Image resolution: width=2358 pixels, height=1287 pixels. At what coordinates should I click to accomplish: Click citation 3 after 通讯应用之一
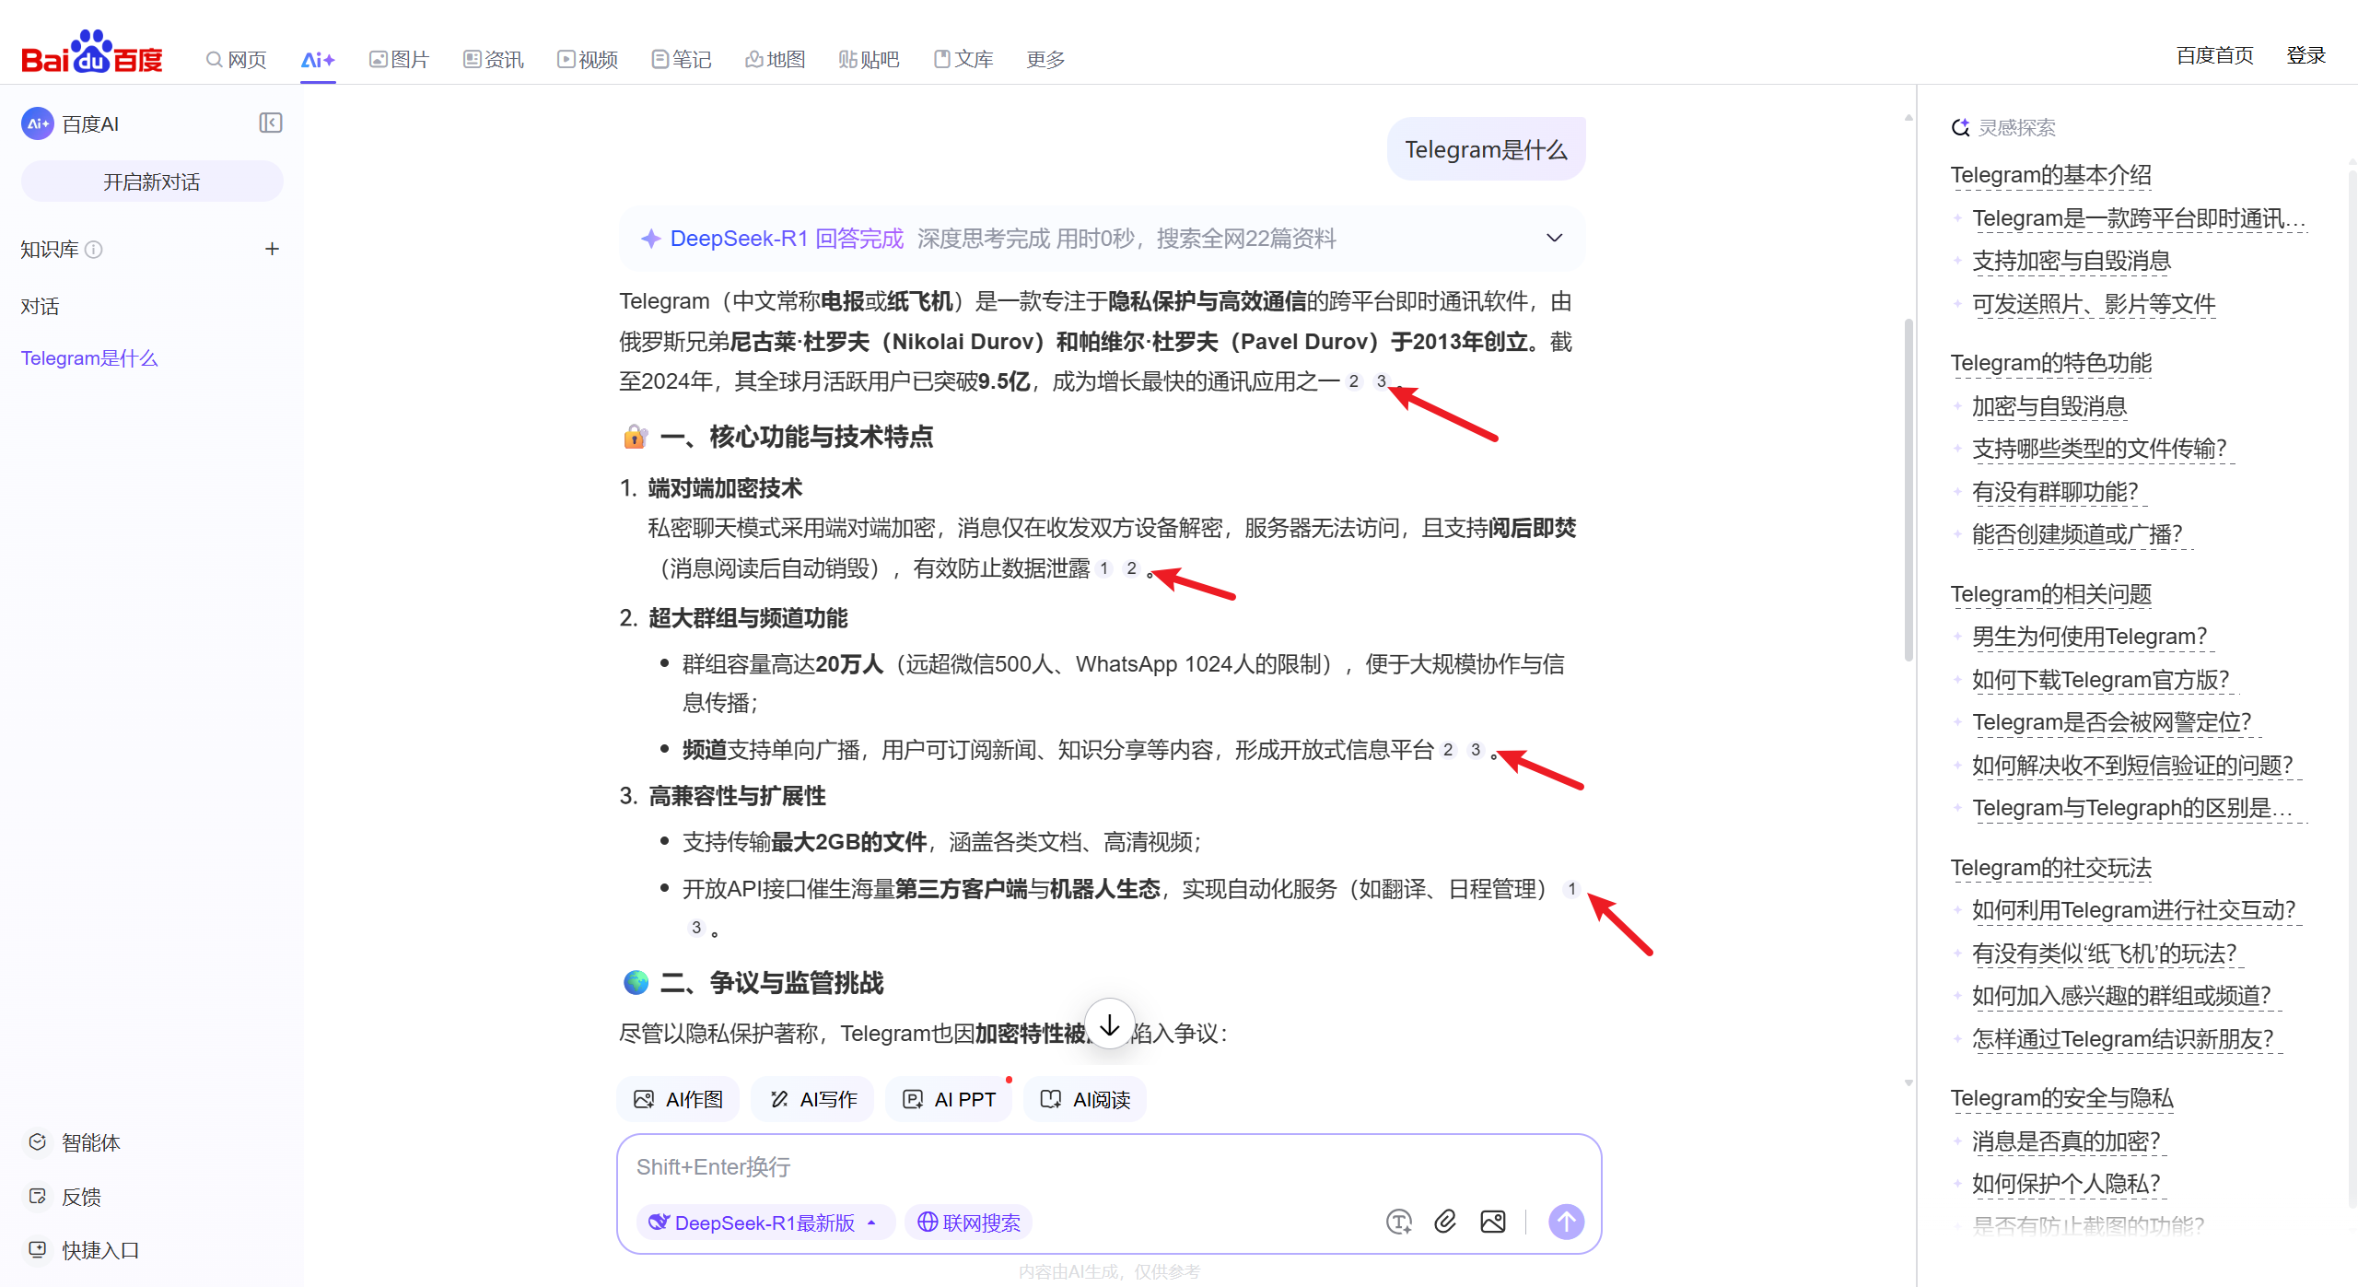[x=1381, y=380]
